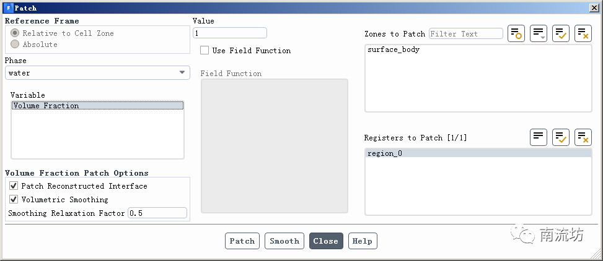Click the Patch dialog title bar icon

(8, 8)
